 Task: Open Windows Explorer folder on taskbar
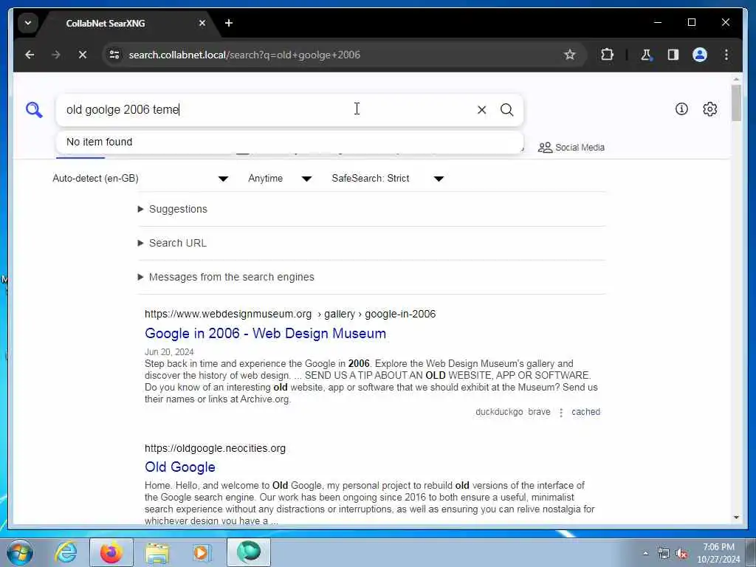pos(157,552)
